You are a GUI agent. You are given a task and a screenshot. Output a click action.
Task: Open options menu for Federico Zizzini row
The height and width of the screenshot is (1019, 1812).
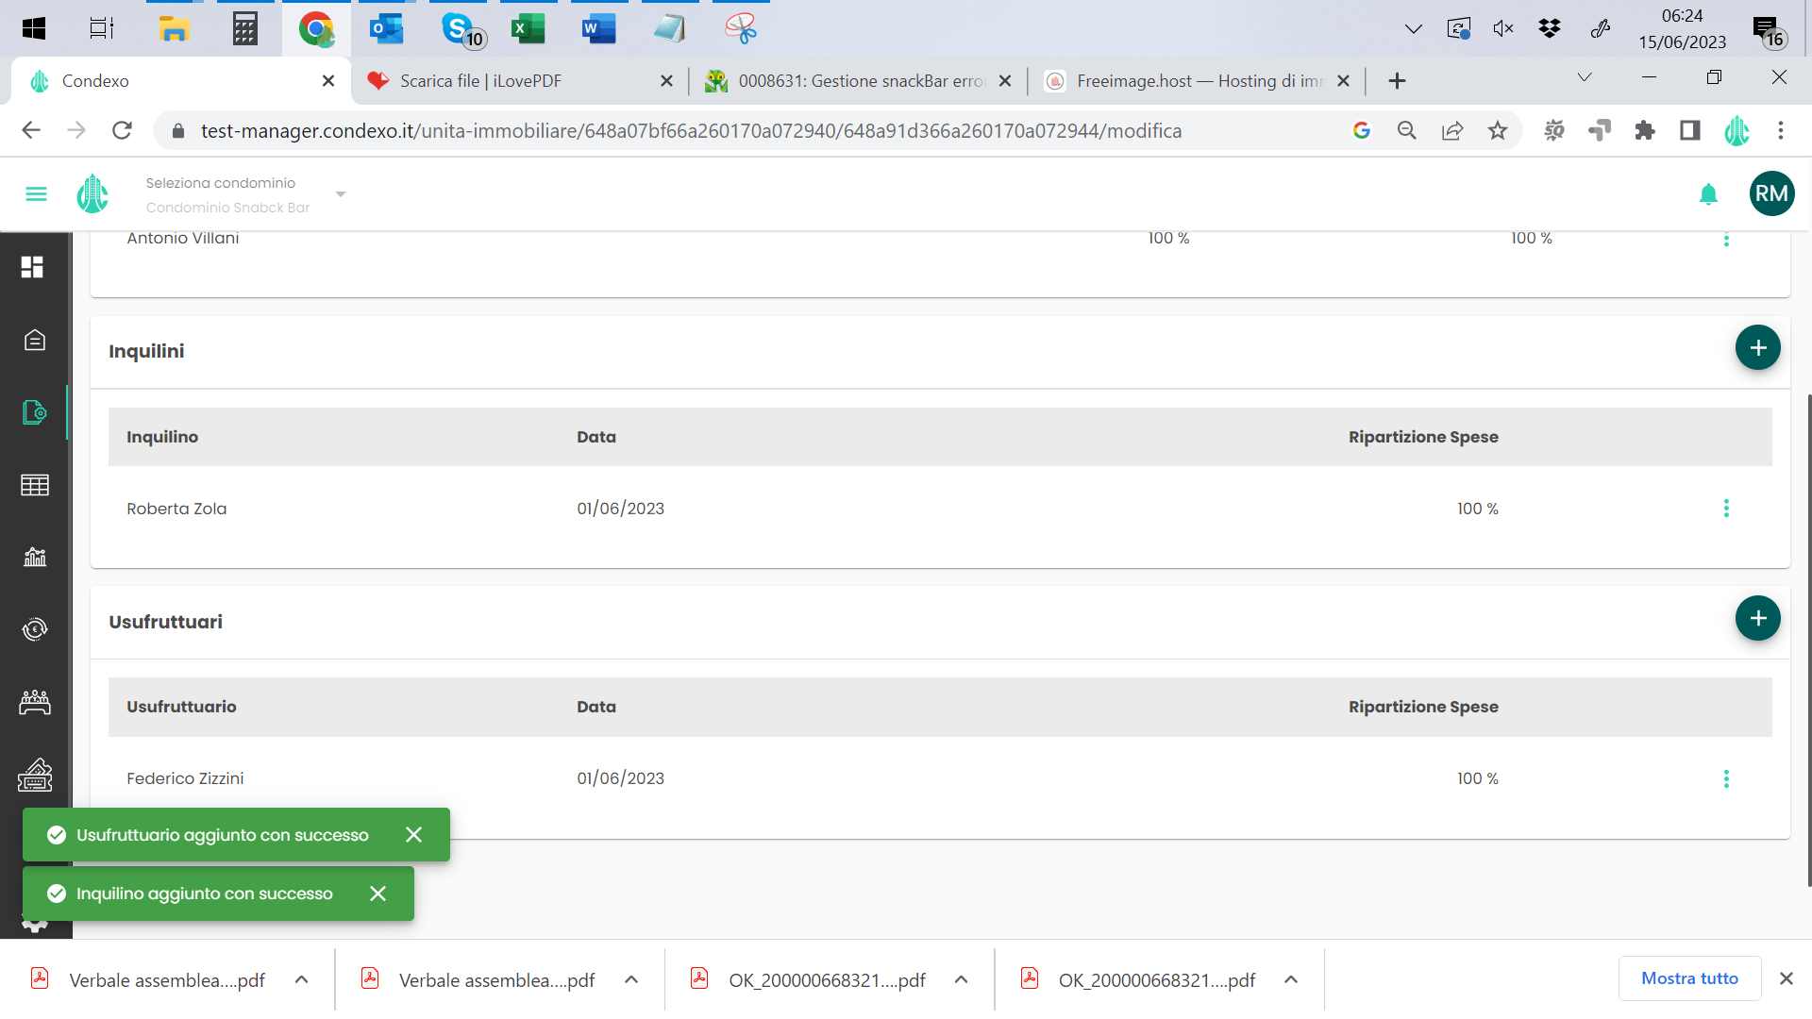(1726, 779)
